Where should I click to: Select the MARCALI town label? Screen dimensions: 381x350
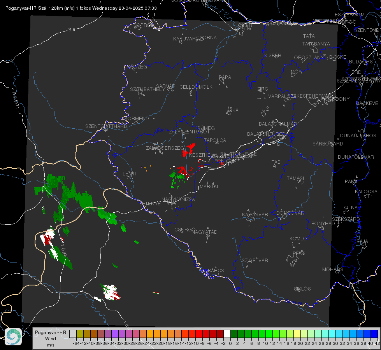coord(210,187)
